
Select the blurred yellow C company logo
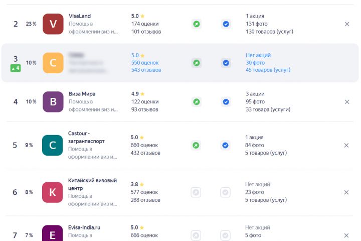coord(53,63)
